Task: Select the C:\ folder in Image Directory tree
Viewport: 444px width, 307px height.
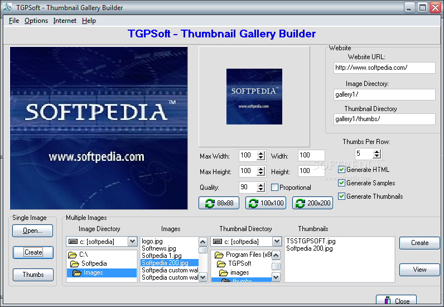Action: [78, 255]
